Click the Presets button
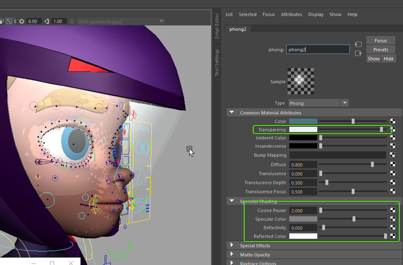403x265 pixels. point(380,50)
